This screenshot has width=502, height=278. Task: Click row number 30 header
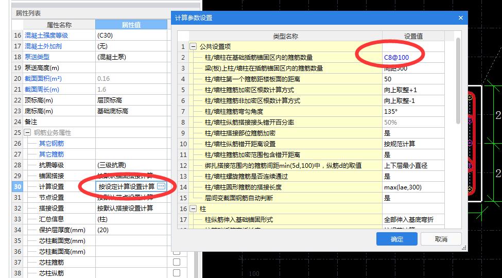point(18,186)
